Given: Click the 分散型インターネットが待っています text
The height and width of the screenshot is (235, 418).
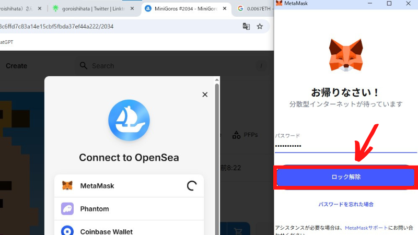Looking at the screenshot, I should point(346,104).
